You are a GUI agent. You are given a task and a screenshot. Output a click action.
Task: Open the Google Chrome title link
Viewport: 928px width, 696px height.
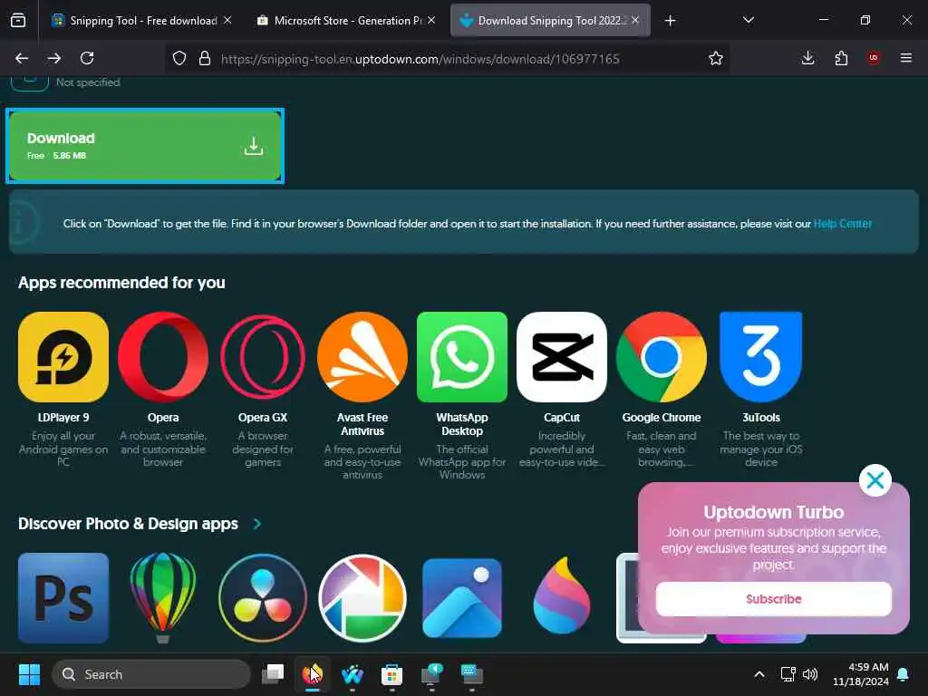click(661, 417)
